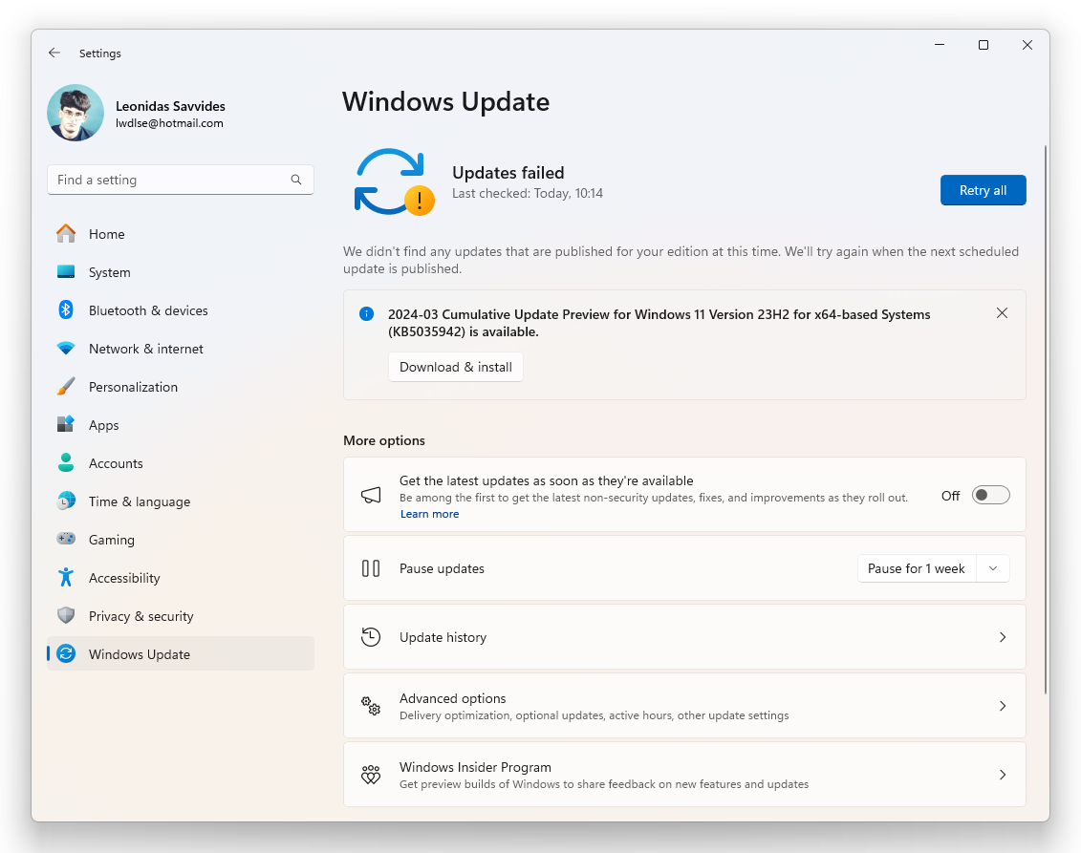Open Update history chevron
Image resolution: width=1081 pixels, height=853 pixels.
click(x=1003, y=637)
